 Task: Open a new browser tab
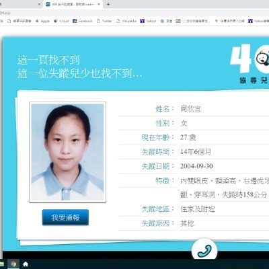click(108, 4)
